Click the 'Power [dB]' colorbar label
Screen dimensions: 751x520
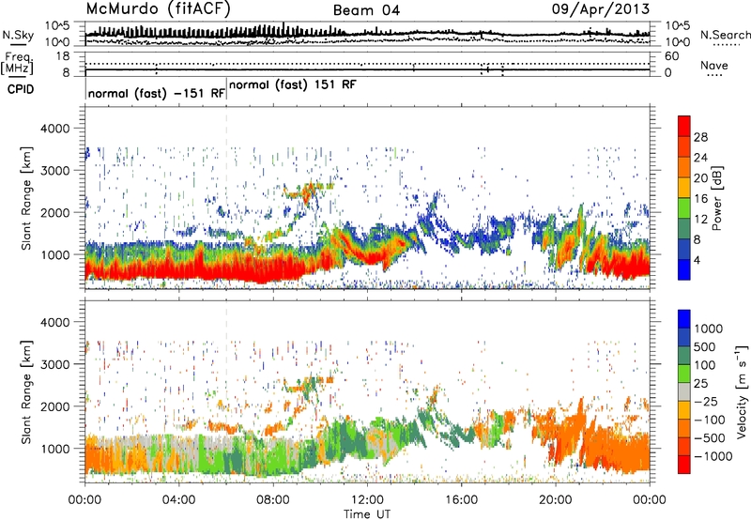[x=716, y=198]
